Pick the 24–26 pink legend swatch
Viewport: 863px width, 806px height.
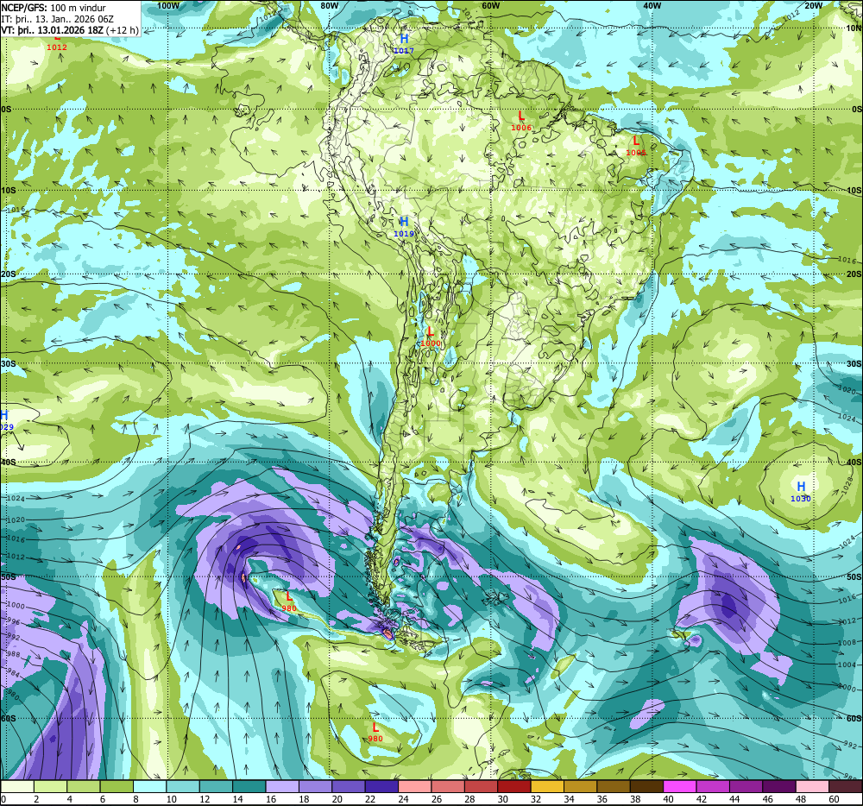point(414,786)
